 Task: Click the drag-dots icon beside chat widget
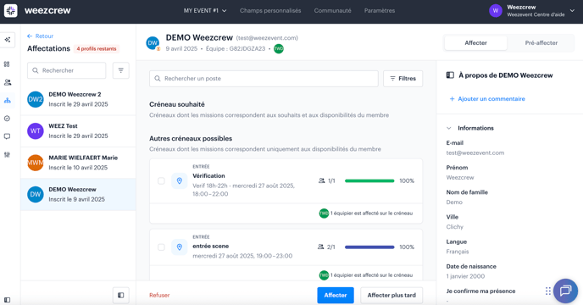(x=548, y=291)
